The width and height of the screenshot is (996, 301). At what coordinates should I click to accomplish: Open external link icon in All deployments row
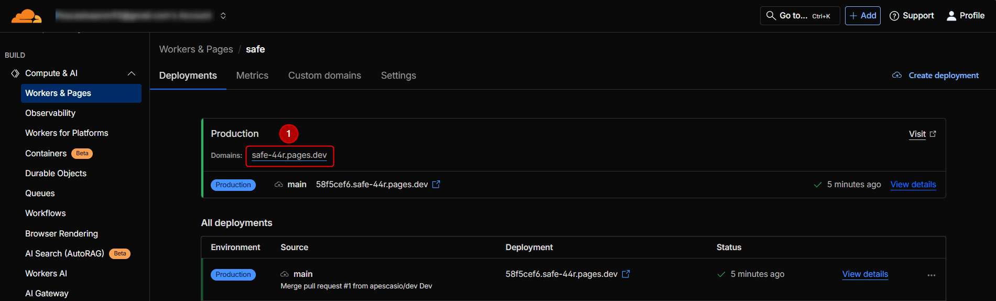tap(626, 274)
